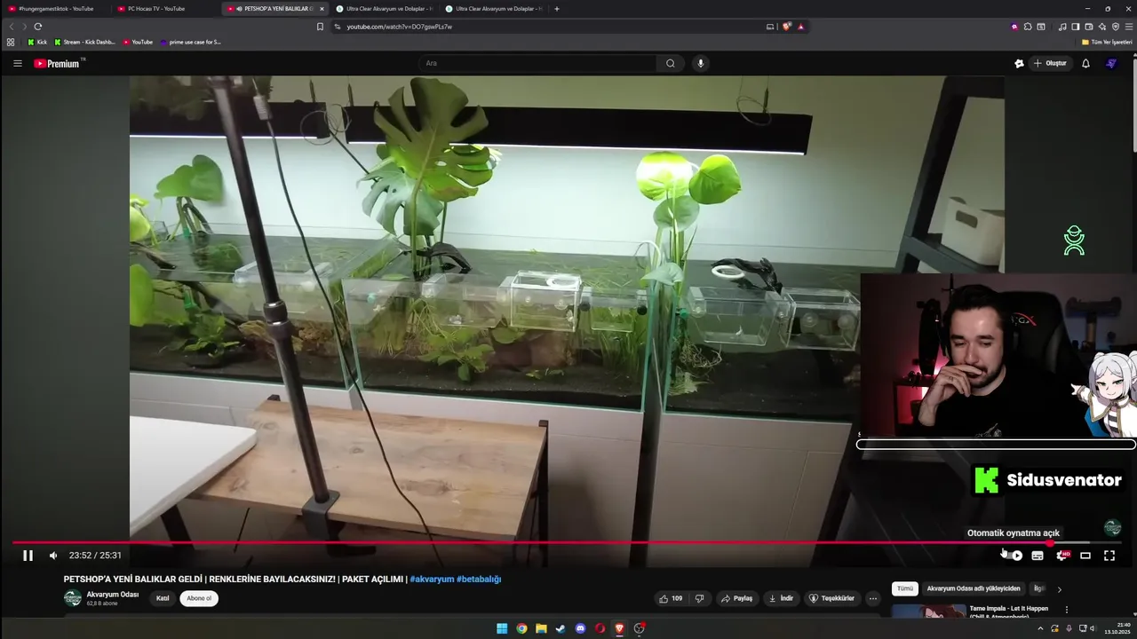Open the 21:40 clock and date
Image resolution: width=1137 pixels, height=639 pixels.
pos(1117,628)
